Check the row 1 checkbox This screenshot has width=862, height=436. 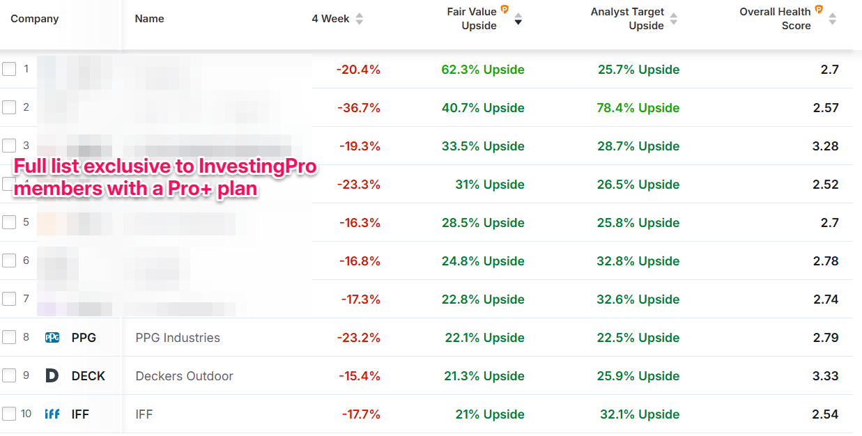(9, 69)
